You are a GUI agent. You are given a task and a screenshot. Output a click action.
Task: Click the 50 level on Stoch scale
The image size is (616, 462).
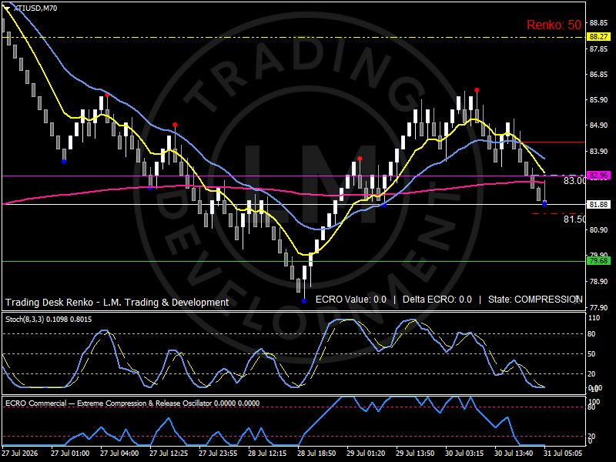coord(591,353)
